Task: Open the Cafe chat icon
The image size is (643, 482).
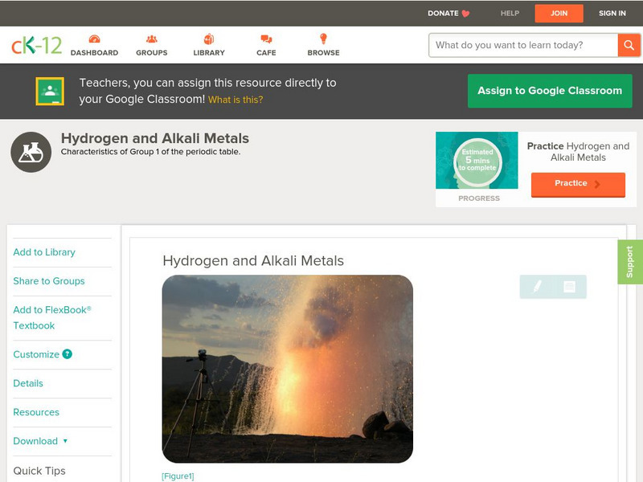Action: tap(266, 39)
